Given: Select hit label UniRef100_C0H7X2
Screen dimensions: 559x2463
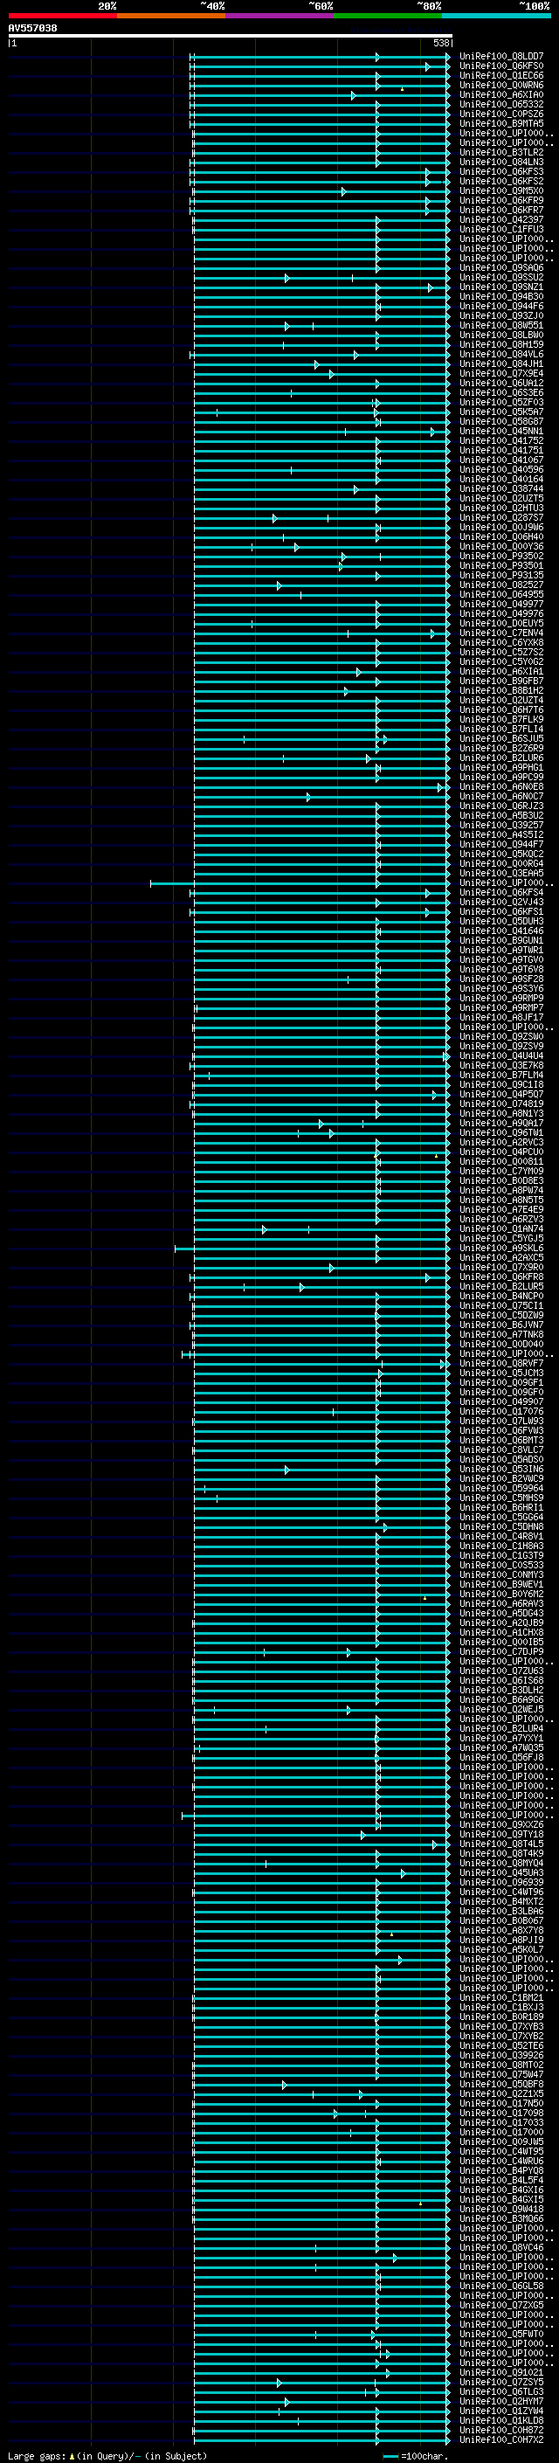Looking at the screenshot, I should point(501,2439).
